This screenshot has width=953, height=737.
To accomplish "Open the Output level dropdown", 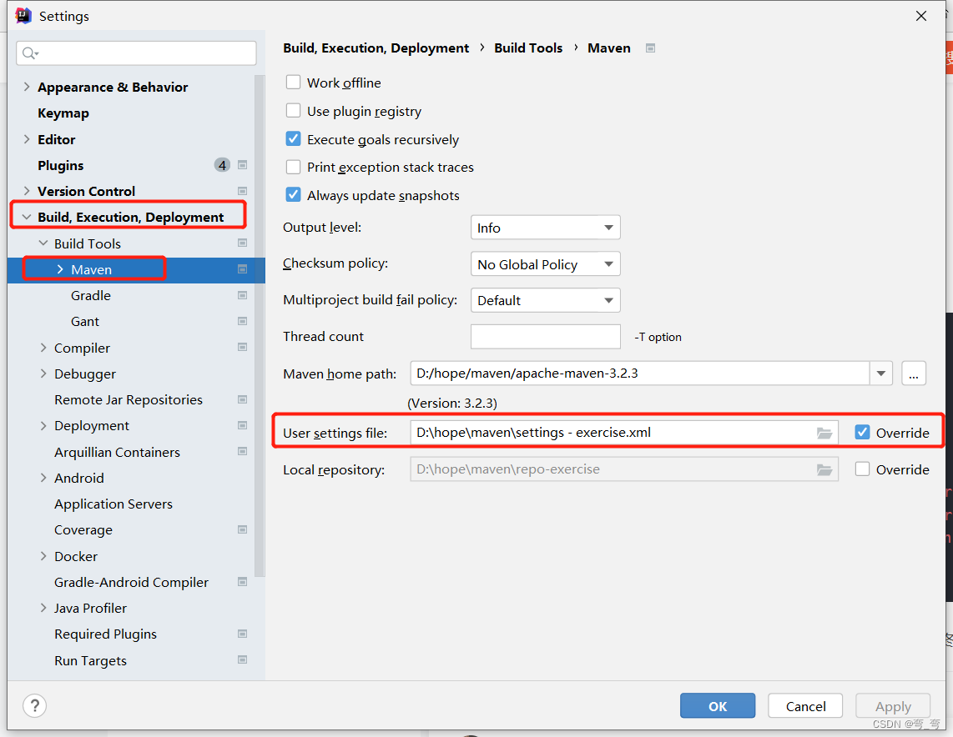I will (545, 228).
